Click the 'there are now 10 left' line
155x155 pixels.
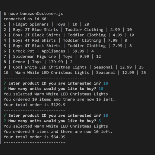point(58,131)
